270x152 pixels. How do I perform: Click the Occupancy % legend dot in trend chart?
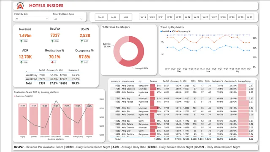coord(177,31)
